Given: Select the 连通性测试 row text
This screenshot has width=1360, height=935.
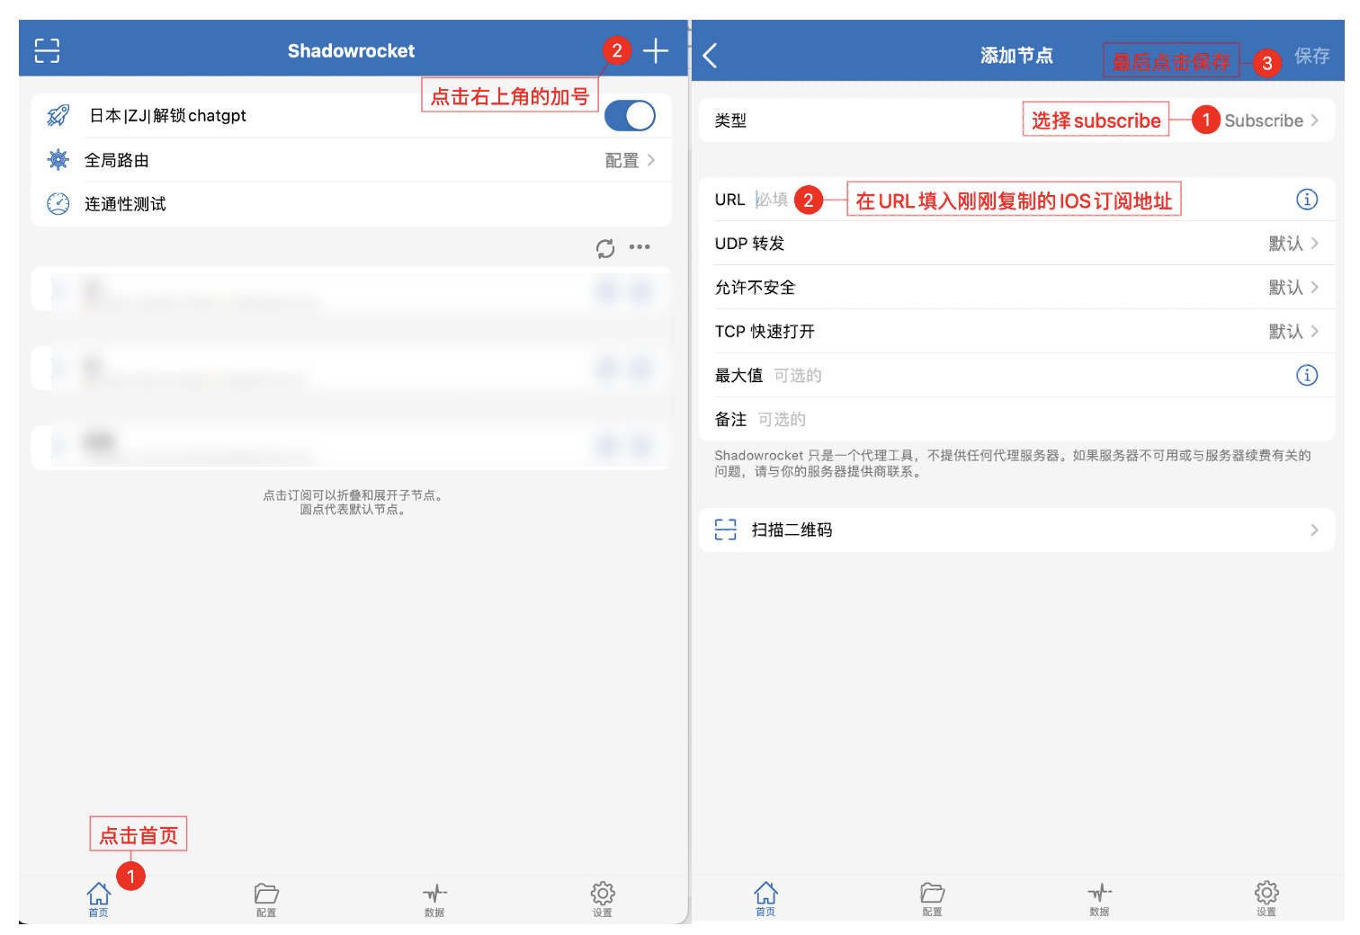Looking at the screenshot, I should tap(125, 204).
